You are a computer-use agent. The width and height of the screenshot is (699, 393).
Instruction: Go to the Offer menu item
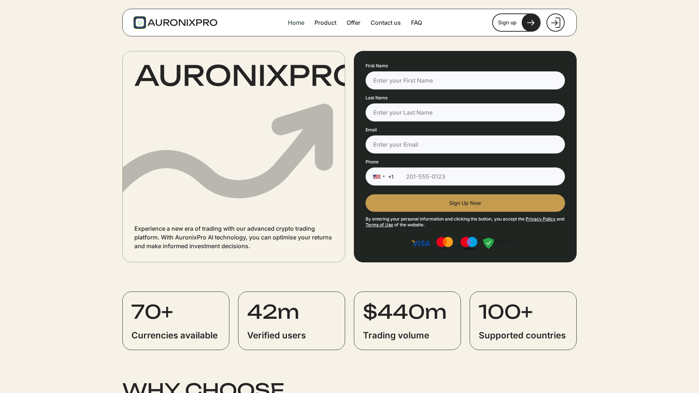[354, 23]
